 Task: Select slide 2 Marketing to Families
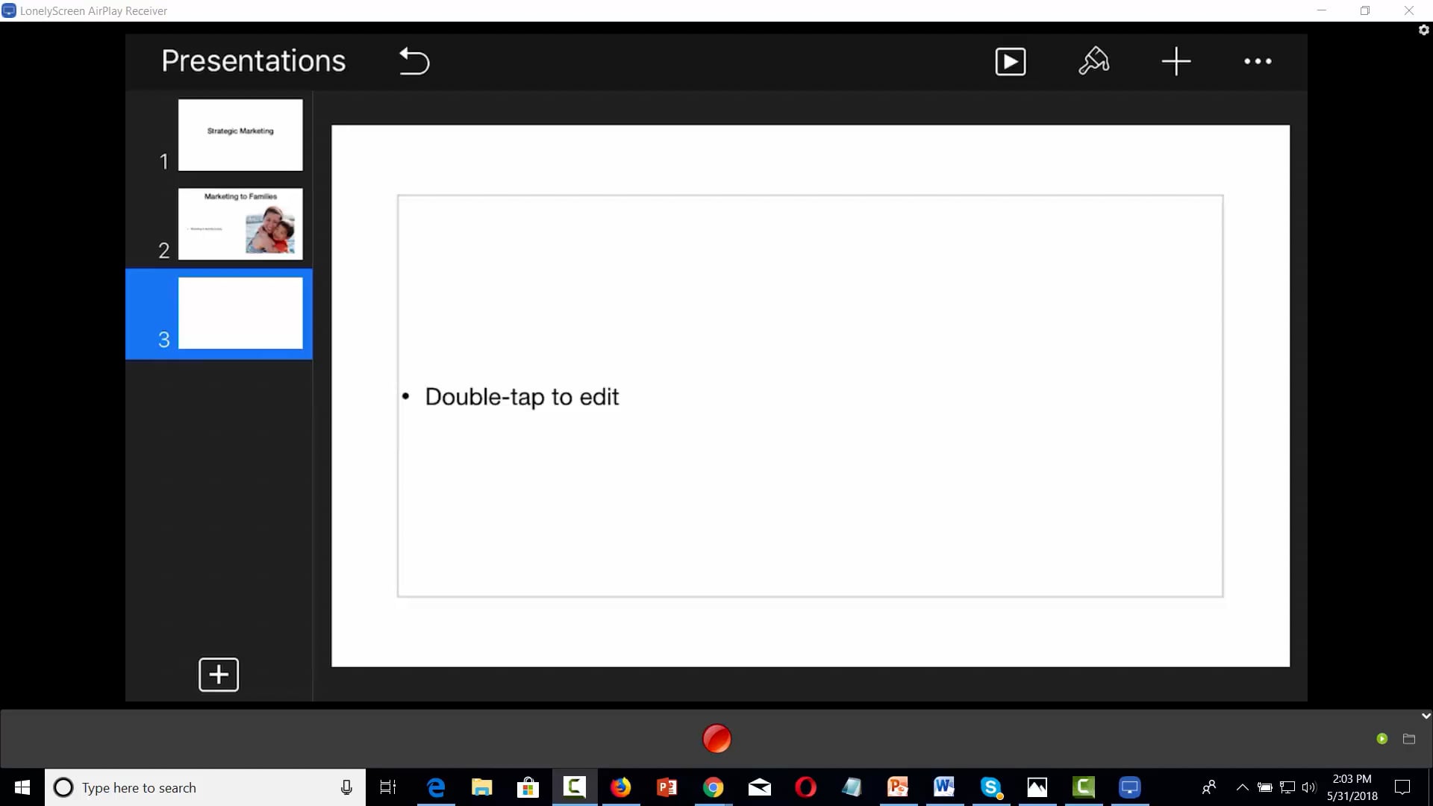pyautogui.click(x=240, y=224)
